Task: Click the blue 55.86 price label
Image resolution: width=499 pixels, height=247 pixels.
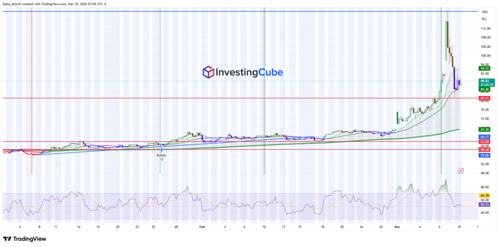Action: coord(484,155)
